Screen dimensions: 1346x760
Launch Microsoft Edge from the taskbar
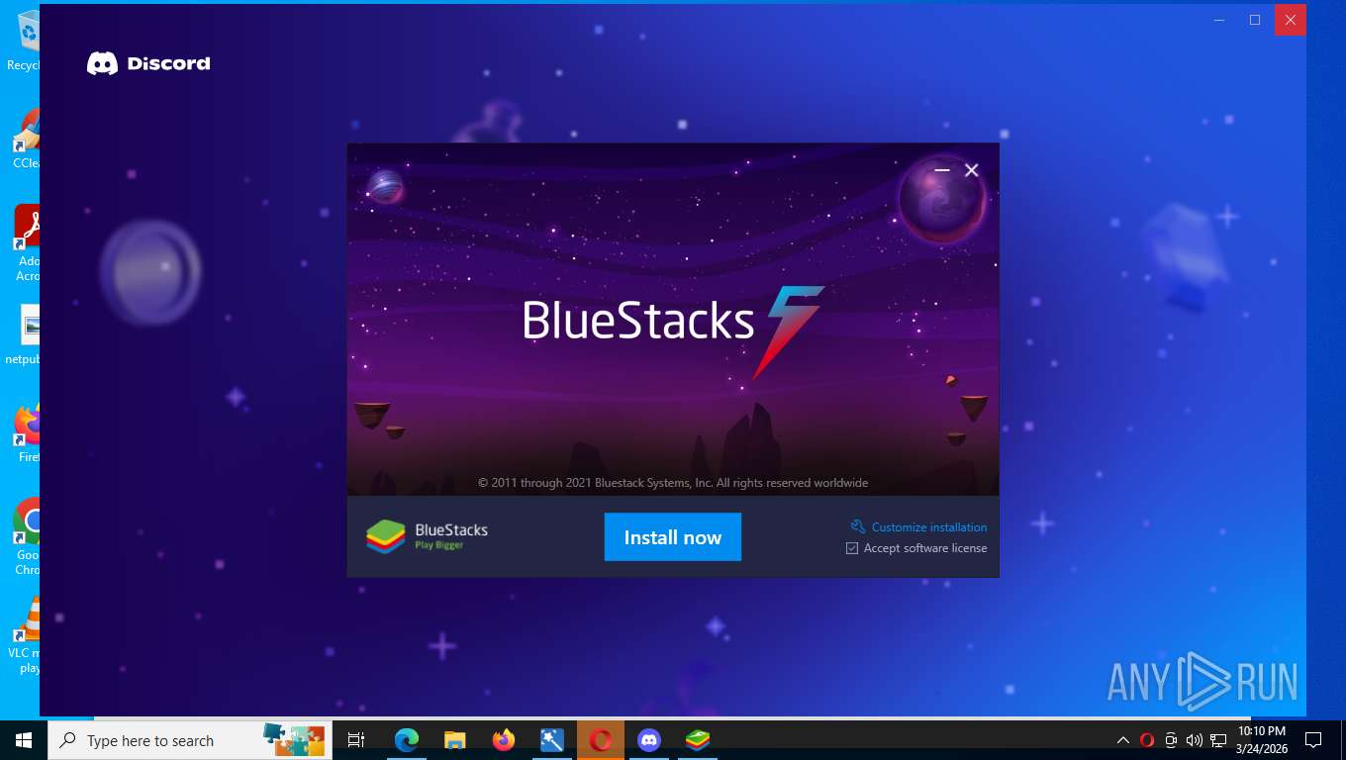point(407,740)
